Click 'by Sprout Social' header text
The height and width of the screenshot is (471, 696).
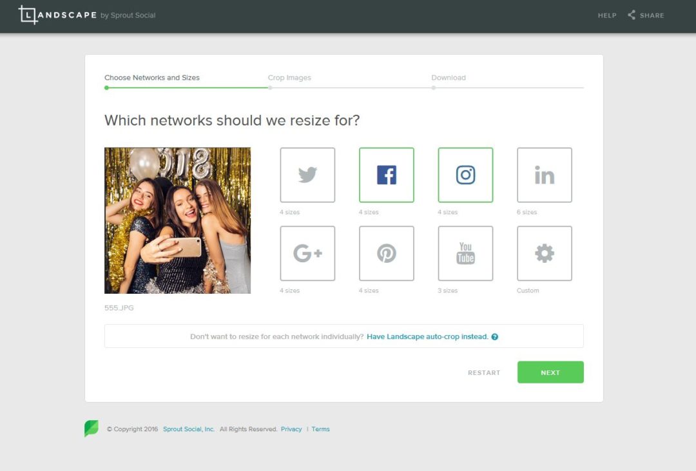pyautogui.click(x=128, y=15)
